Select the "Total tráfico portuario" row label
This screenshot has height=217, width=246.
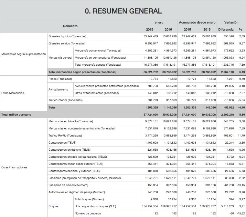point(16,114)
